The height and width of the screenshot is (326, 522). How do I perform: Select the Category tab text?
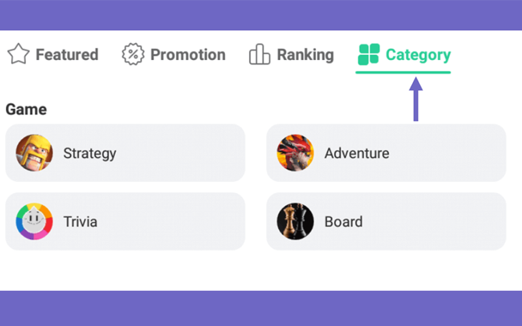coord(418,55)
